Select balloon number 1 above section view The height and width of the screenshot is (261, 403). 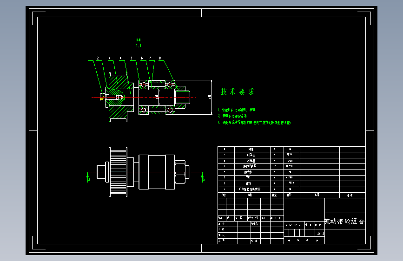89,58
